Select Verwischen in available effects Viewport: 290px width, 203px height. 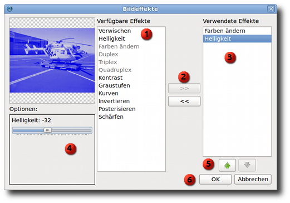point(115,31)
